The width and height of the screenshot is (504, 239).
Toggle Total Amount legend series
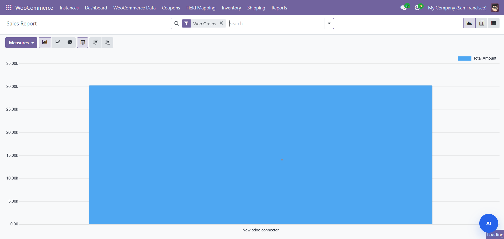coord(477,58)
